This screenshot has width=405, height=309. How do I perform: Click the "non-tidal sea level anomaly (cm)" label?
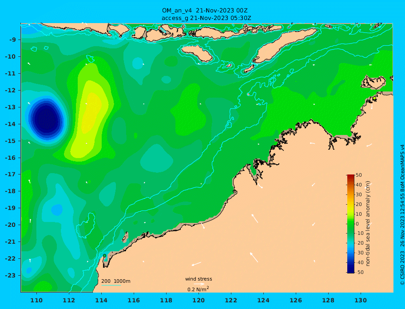pos(368,224)
